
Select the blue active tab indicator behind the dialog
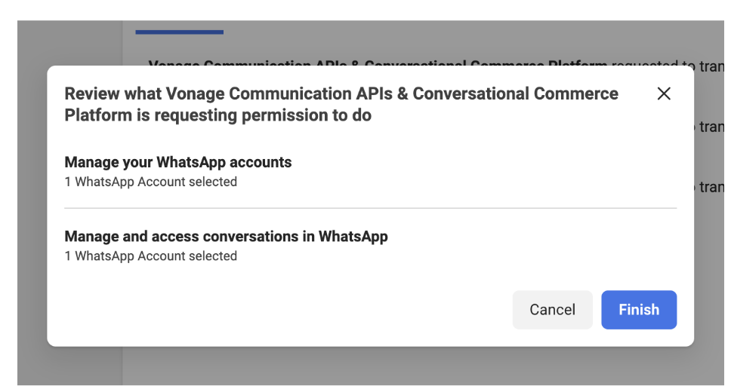180,32
